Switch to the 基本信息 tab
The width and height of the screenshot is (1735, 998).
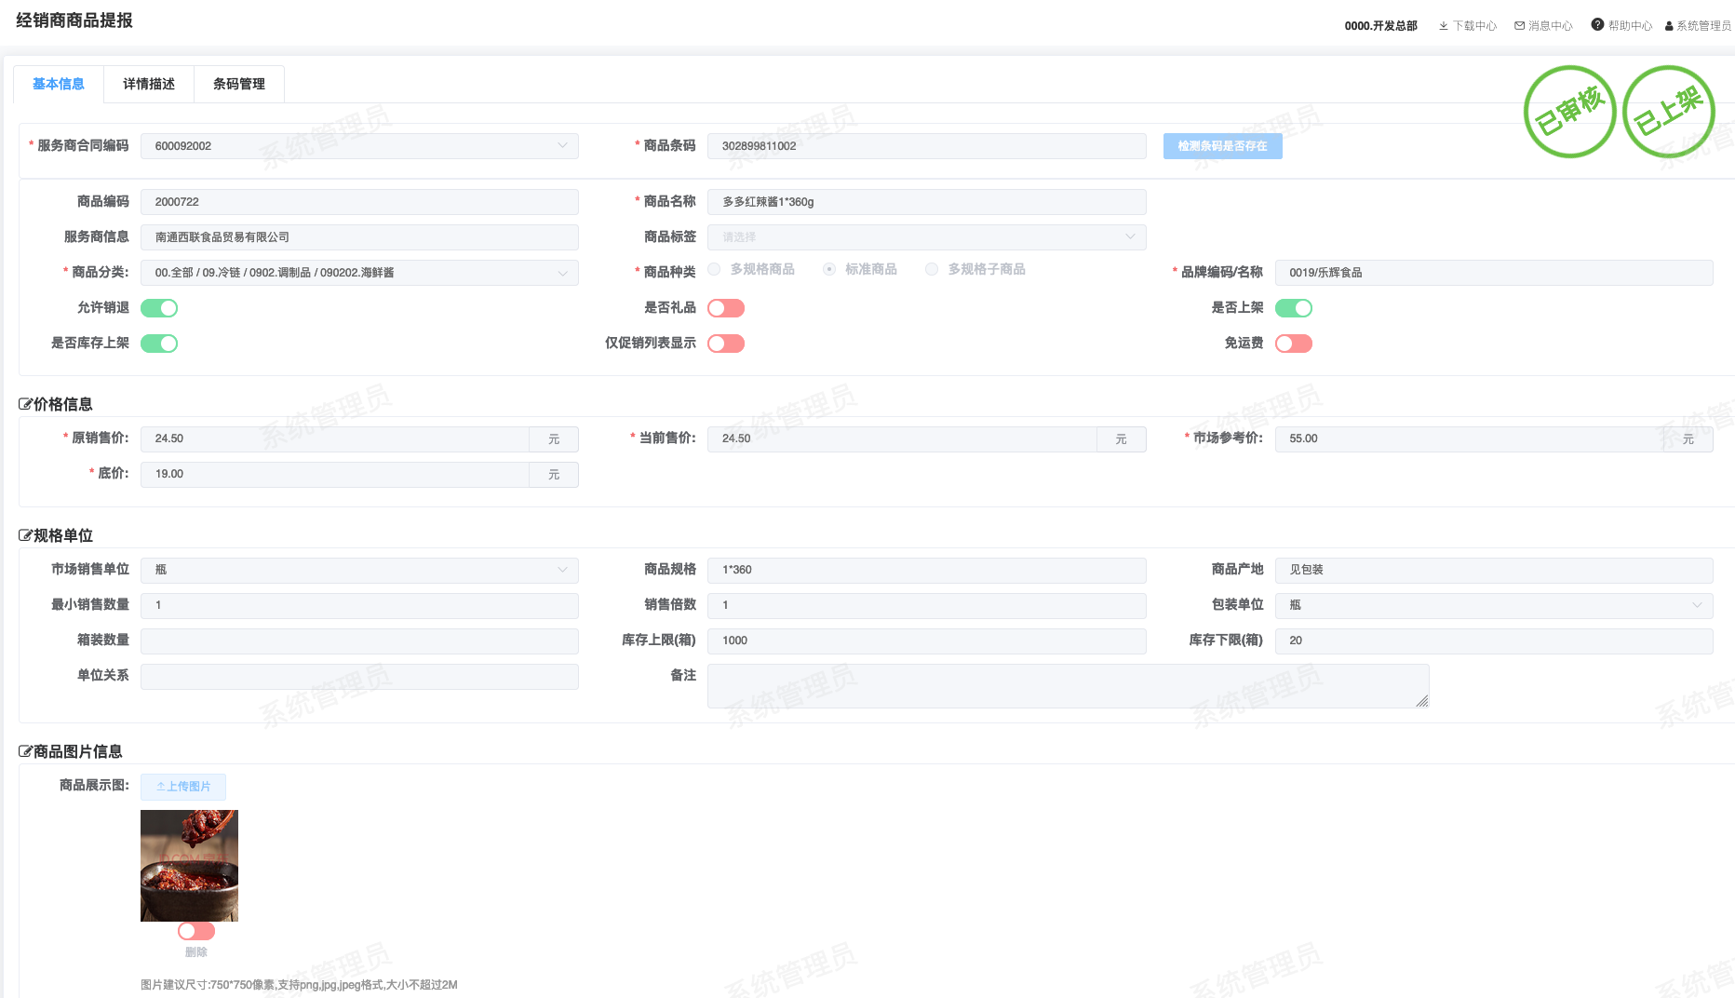pos(59,84)
